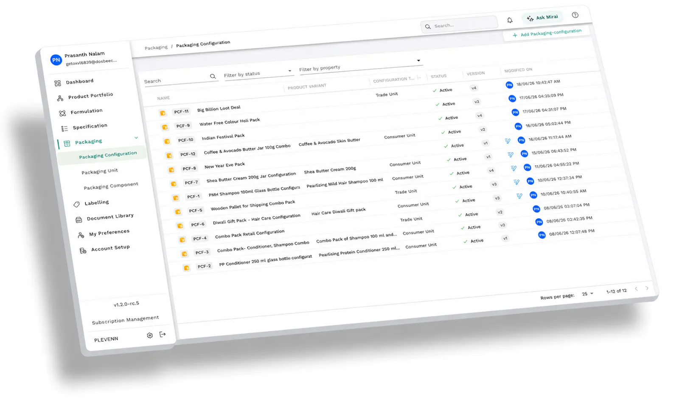This screenshot has height=403, width=679.
Task: Click the settings gear icon beside PLEVENN
Action: (x=150, y=335)
